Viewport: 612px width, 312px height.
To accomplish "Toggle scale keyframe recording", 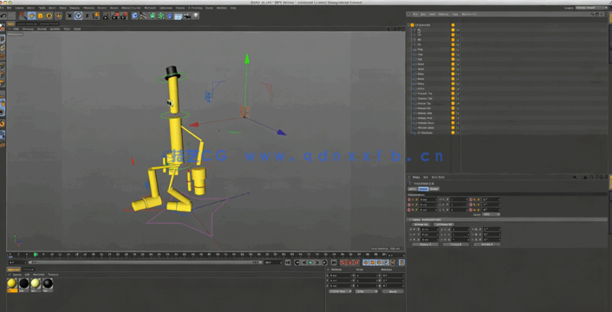I will 373,263.
